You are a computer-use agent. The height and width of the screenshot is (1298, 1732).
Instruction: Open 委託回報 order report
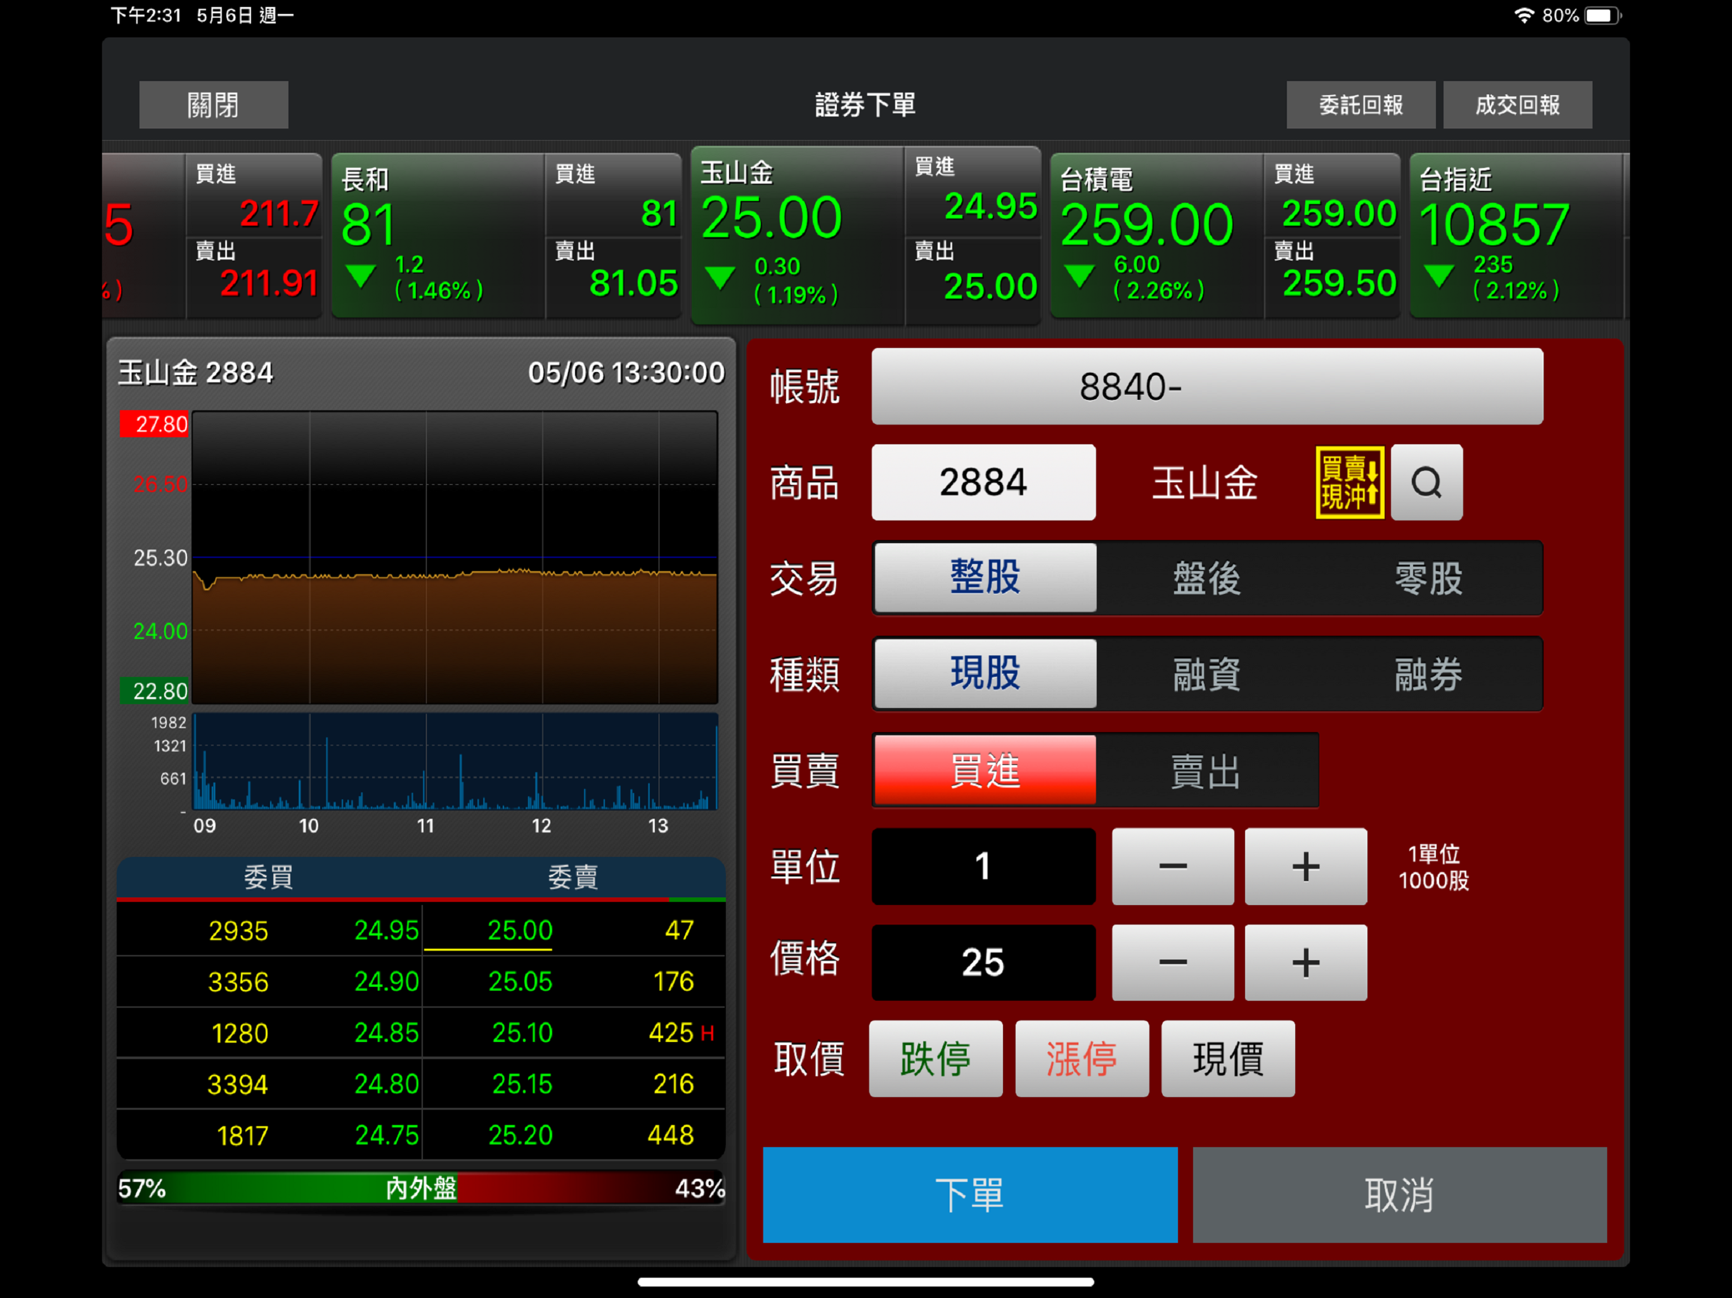click(1361, 104)
